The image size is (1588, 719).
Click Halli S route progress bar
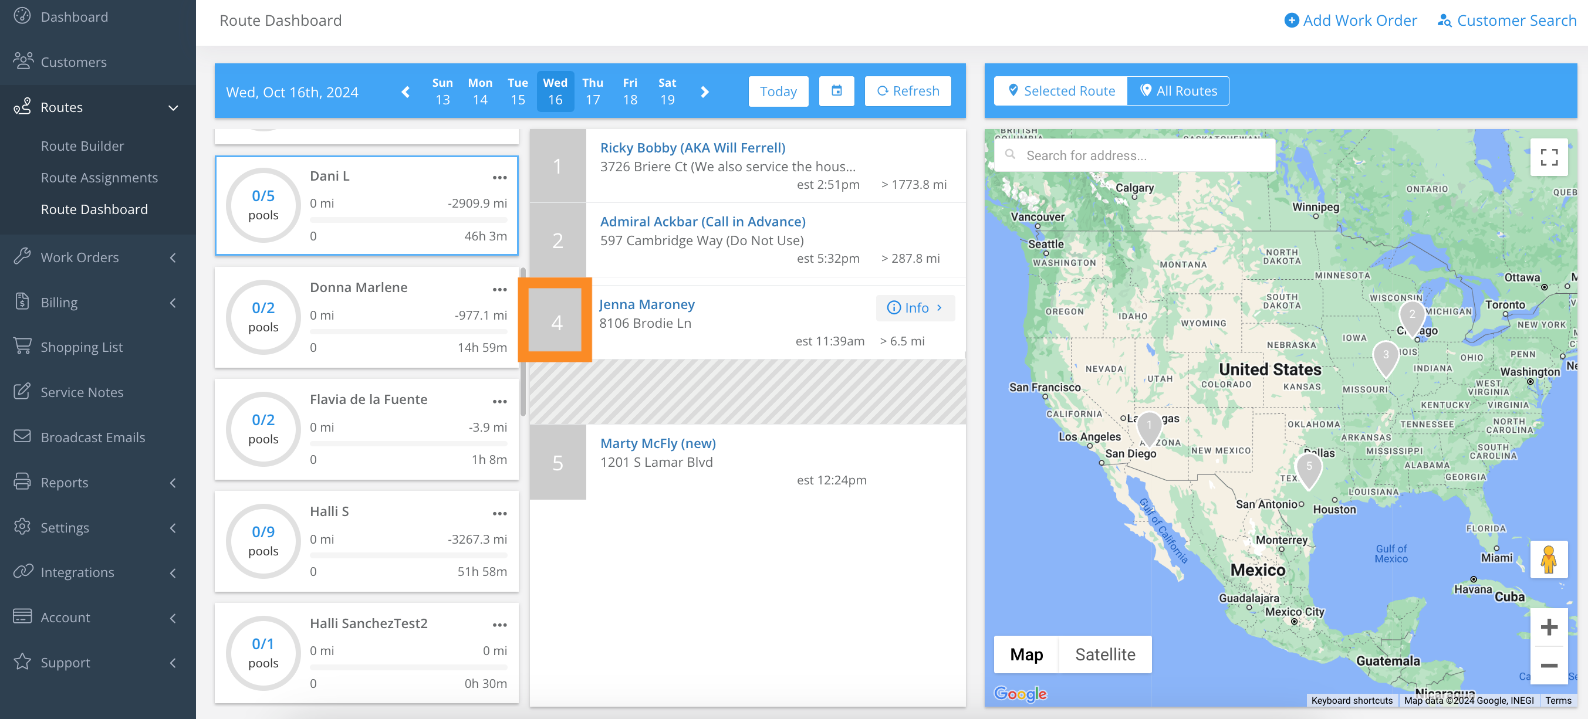(408, 555)
